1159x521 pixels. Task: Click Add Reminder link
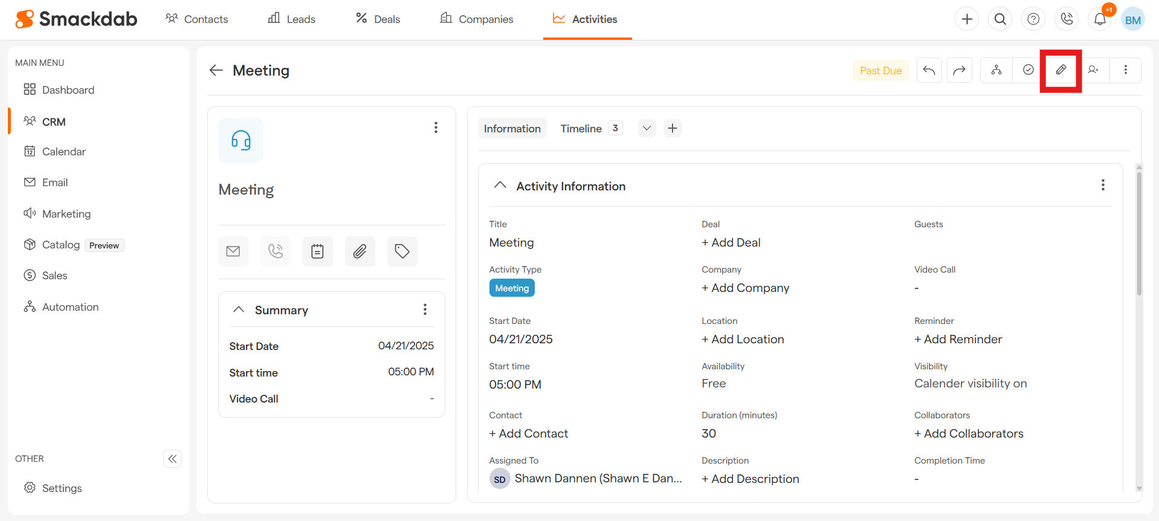coord(958,340)
